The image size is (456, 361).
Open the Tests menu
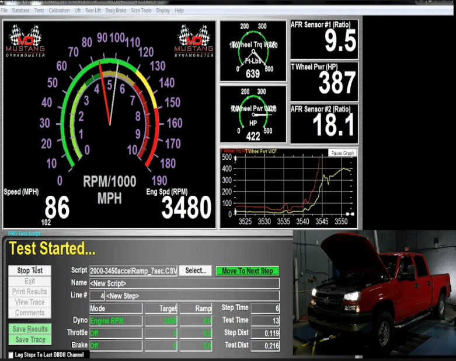(x=39, y=10)
